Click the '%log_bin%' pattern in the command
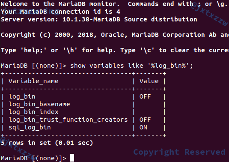 [x=168, y=66]
